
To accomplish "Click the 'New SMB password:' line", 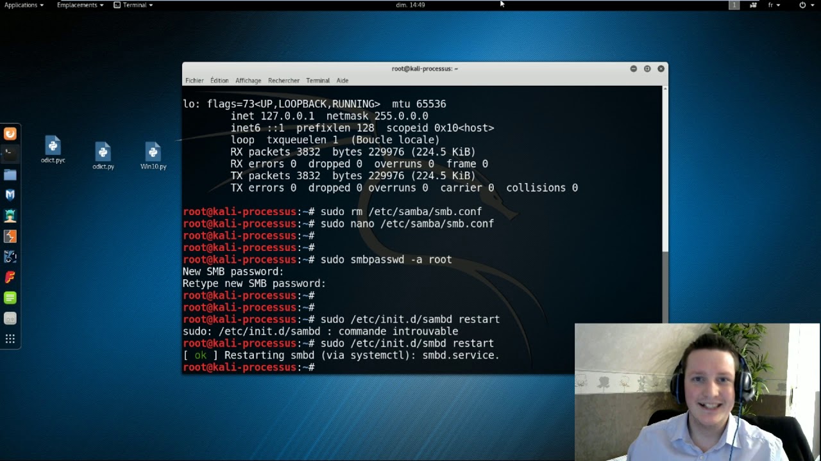I will (233, 271).
